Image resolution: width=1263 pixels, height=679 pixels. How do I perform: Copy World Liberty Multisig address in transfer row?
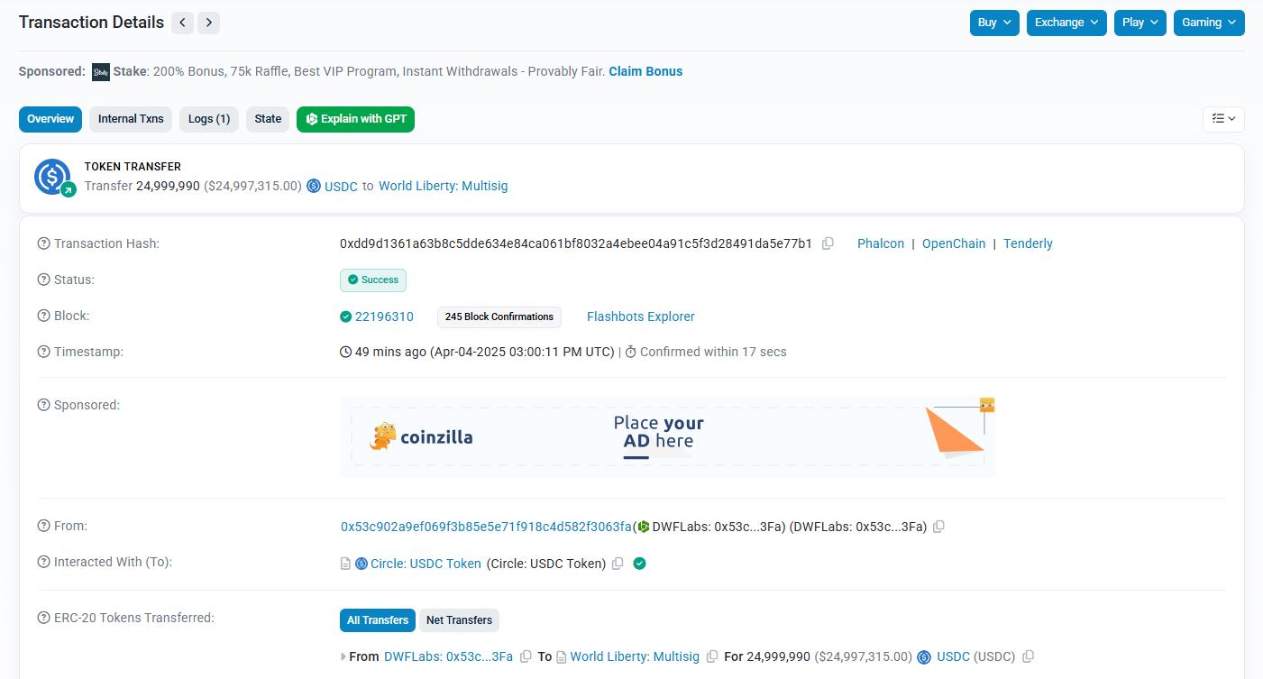[712, 656]
